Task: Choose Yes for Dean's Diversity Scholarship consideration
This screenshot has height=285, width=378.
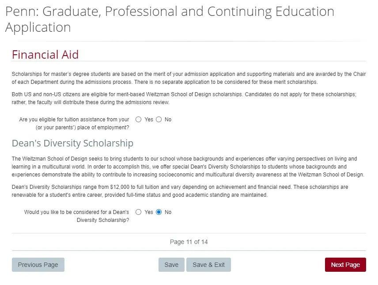Action: tap(139, 212)
